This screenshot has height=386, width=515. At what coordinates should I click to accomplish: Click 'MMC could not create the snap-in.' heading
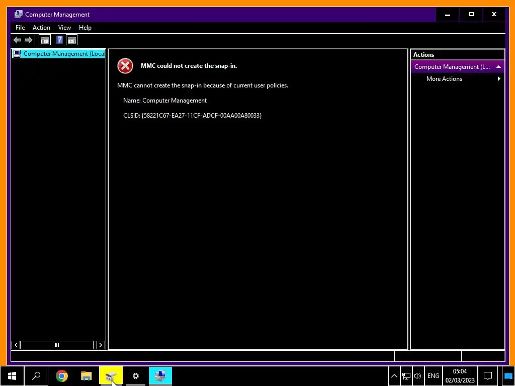click(x=189, y=66)
